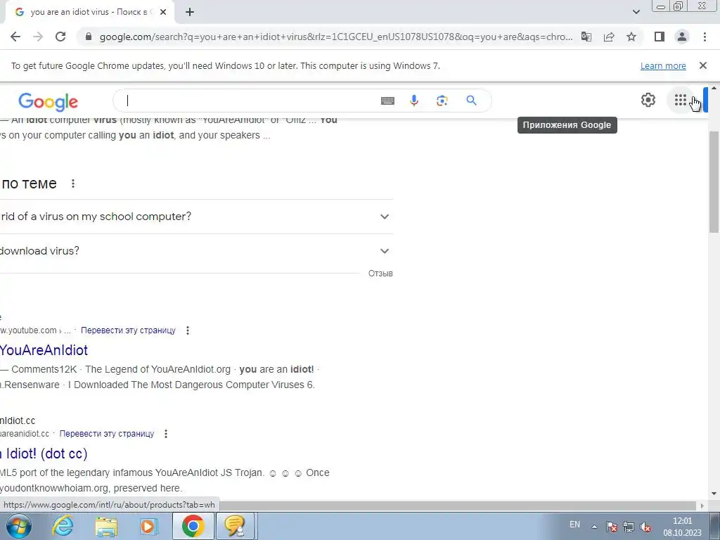Screen dimensions: 720x540
Task: Open a new browser tab
Action: click(190, 13)
